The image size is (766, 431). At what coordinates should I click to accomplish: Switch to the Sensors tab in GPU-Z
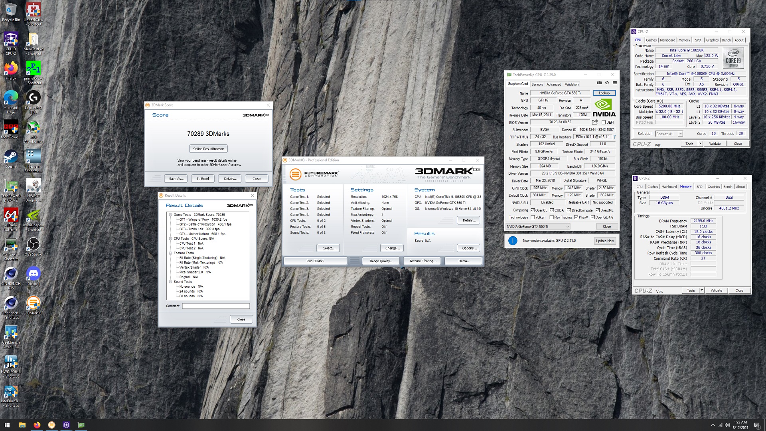pos(537,84)
